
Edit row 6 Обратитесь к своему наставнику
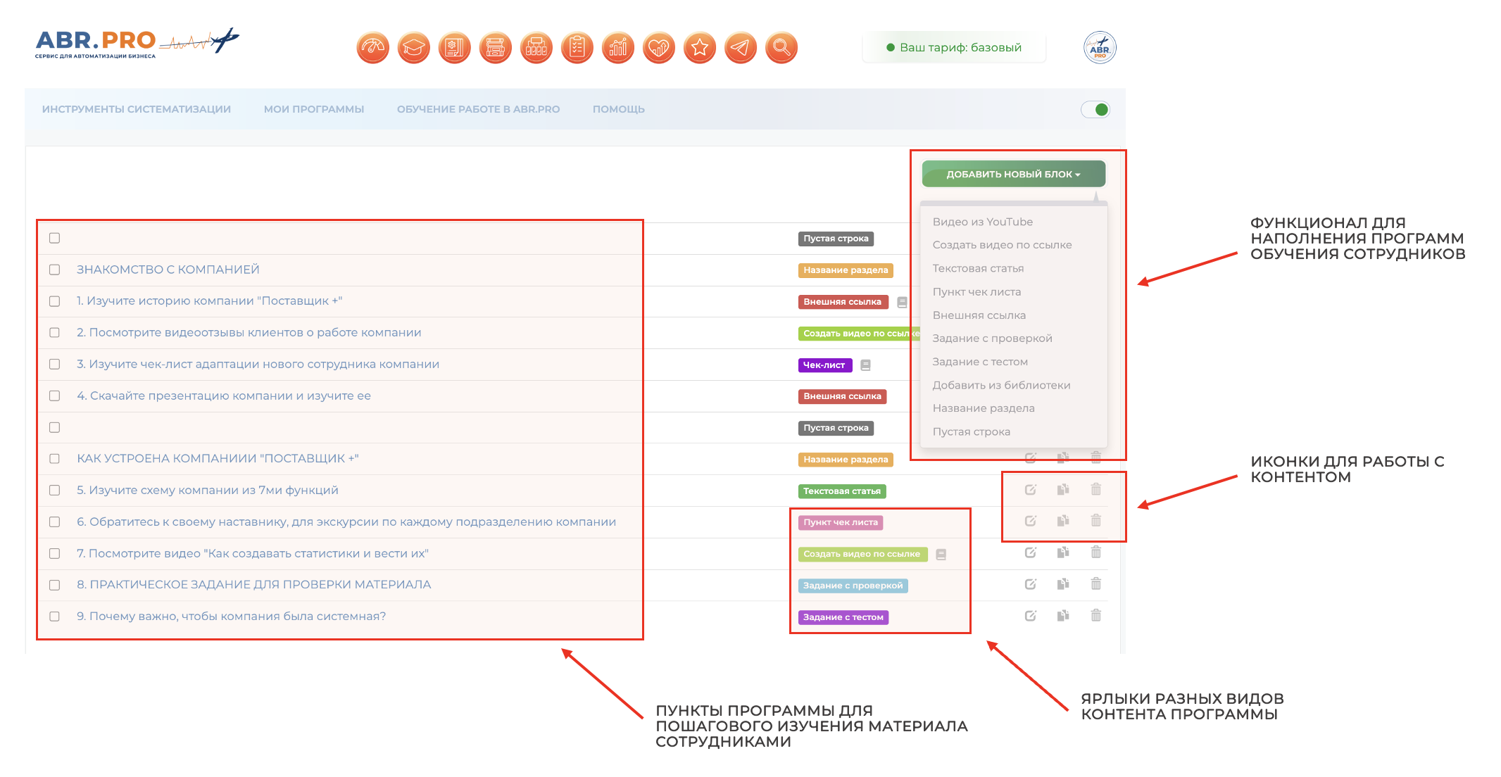click(x=1031, y=522)
